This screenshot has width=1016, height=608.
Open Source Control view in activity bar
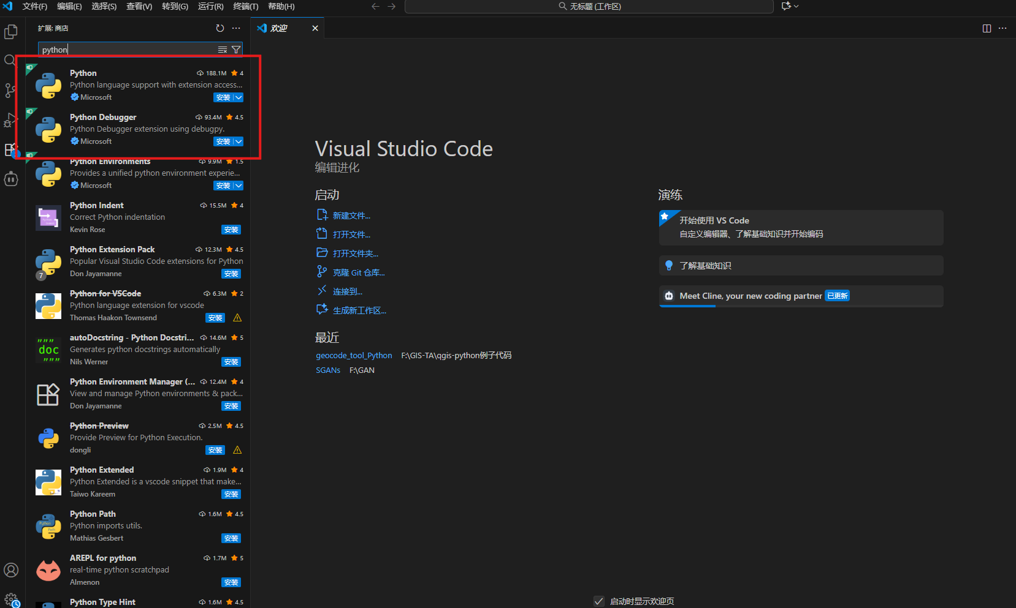[10, 90]
